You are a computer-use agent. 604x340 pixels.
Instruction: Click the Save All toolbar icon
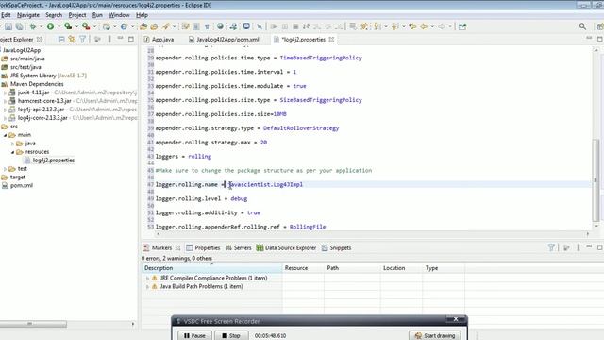click(x=19, y=26)
